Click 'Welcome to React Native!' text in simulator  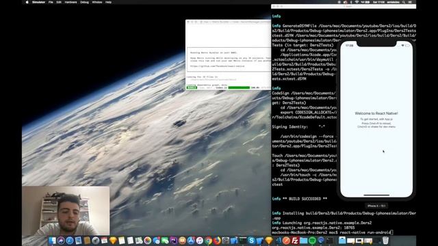tap(376, 113)
